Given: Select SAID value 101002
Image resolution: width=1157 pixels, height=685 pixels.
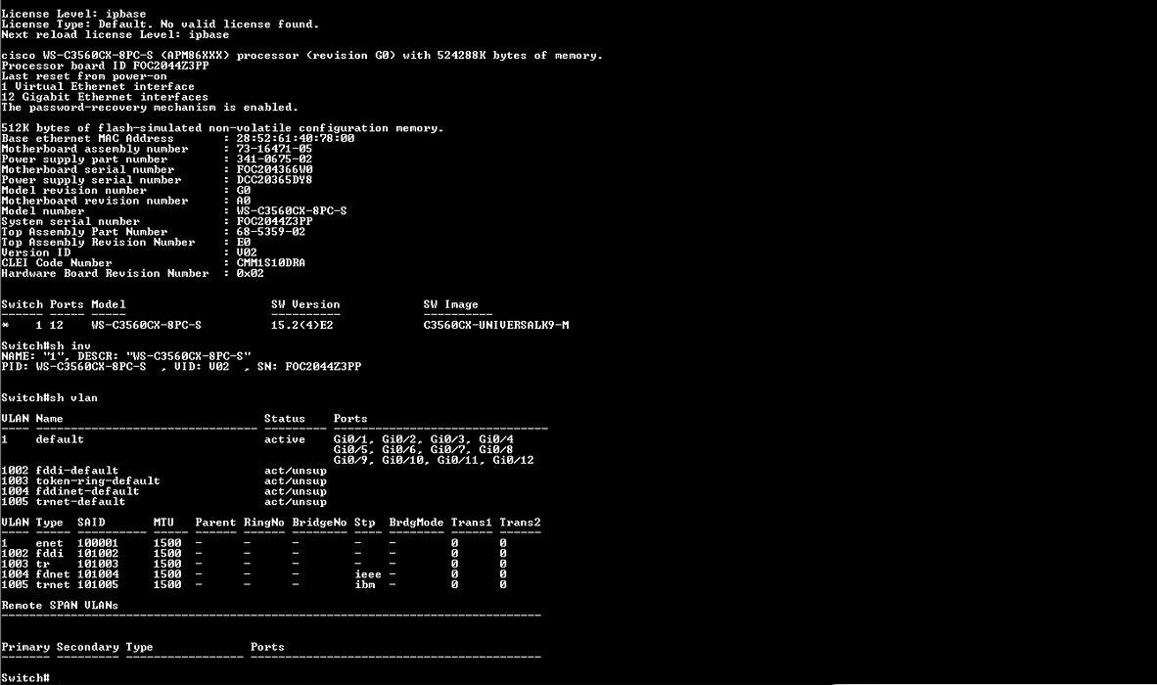Looking at the screenshot, I should coord(98,554).
